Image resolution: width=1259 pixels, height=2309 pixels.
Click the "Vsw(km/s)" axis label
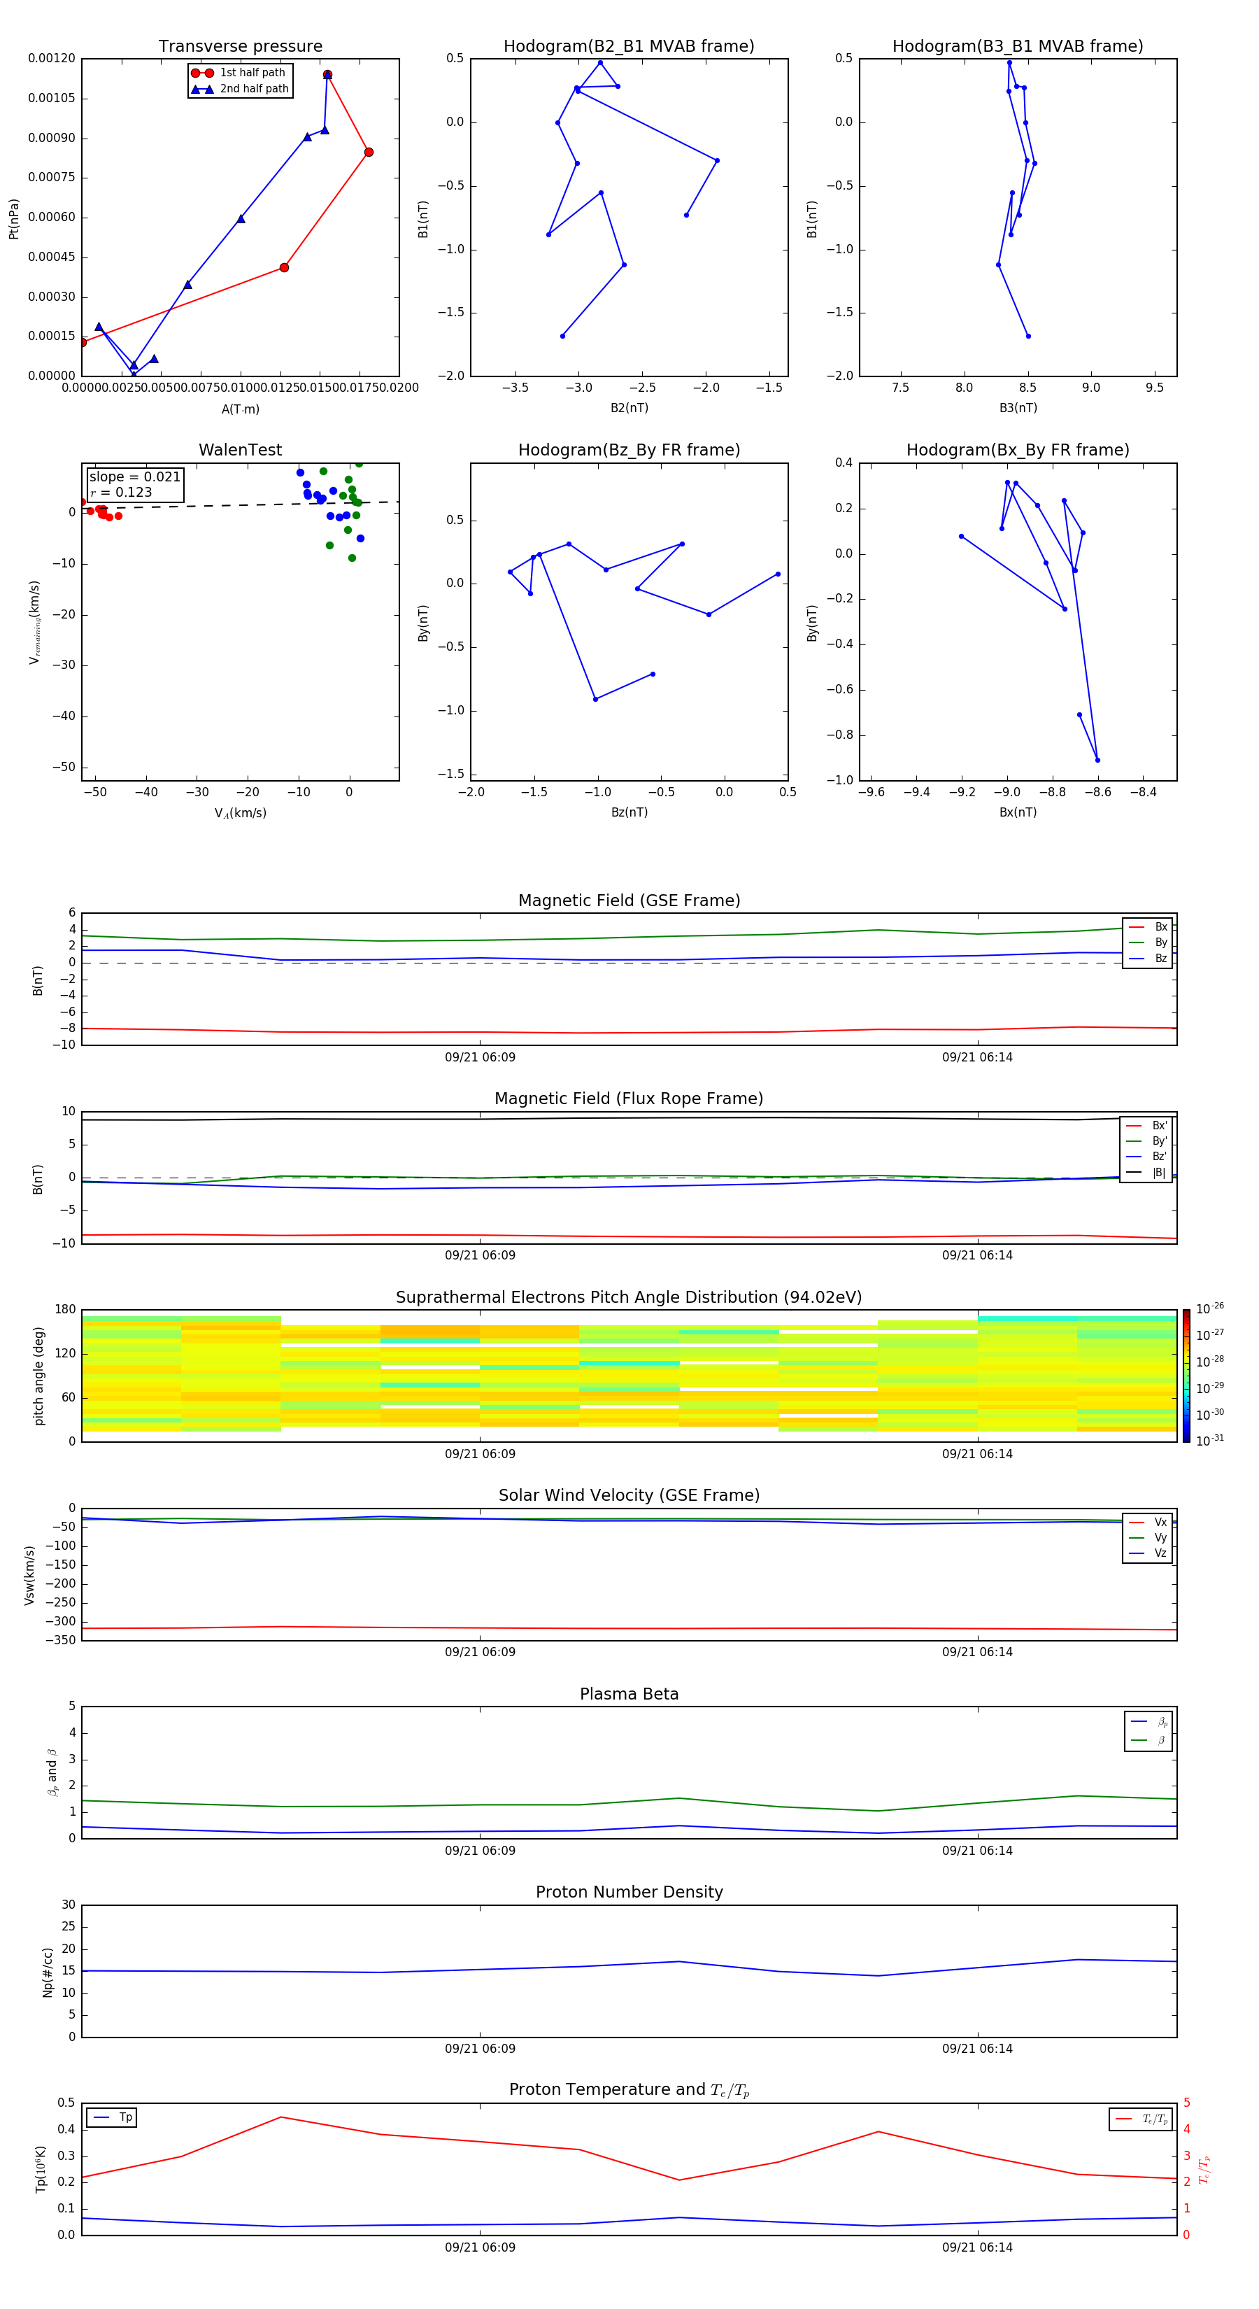29,1575
